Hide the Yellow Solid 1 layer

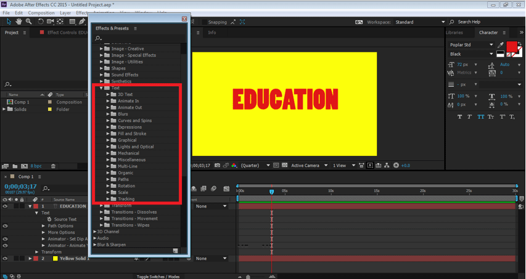click(5, 259)
